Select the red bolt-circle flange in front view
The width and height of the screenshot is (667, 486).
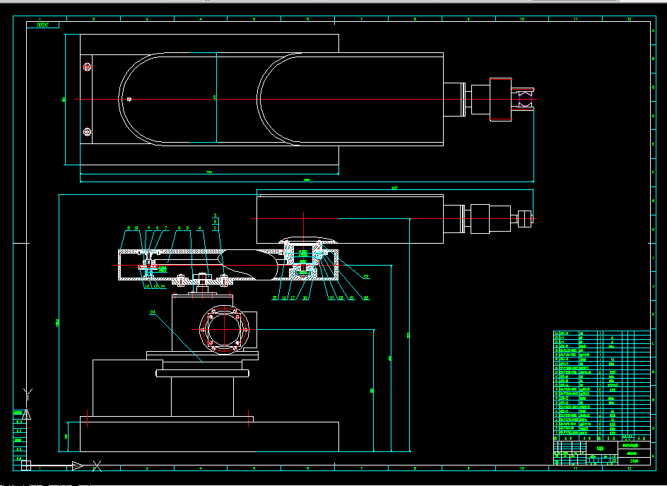pyautogui.click(x=224, y=329)
